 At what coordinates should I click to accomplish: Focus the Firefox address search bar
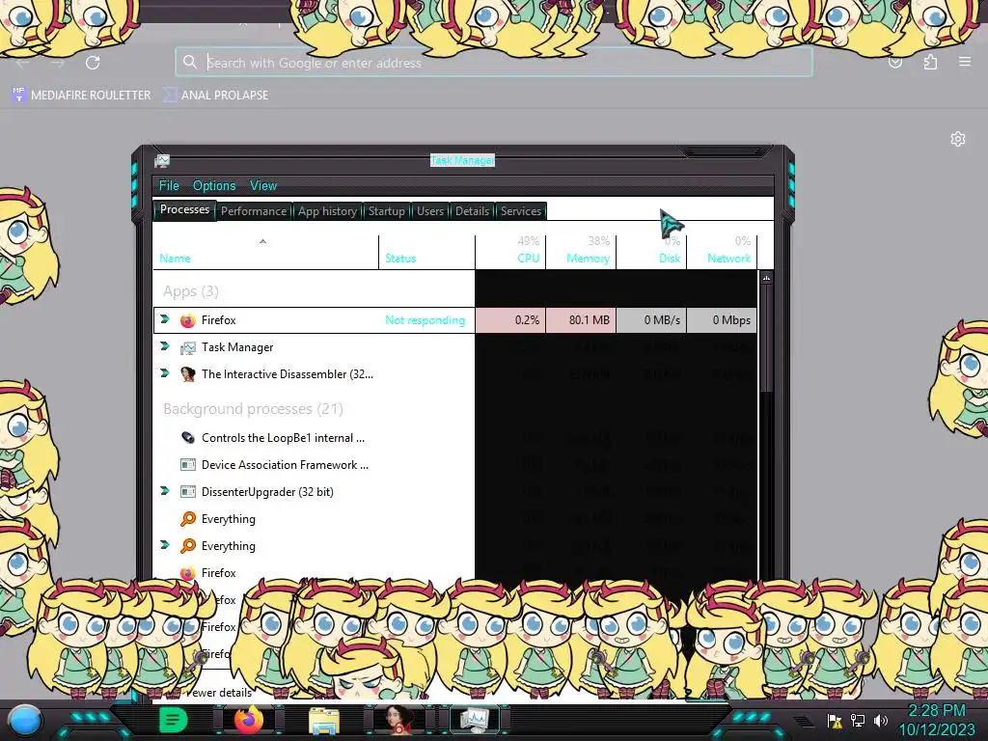[494, 63]
